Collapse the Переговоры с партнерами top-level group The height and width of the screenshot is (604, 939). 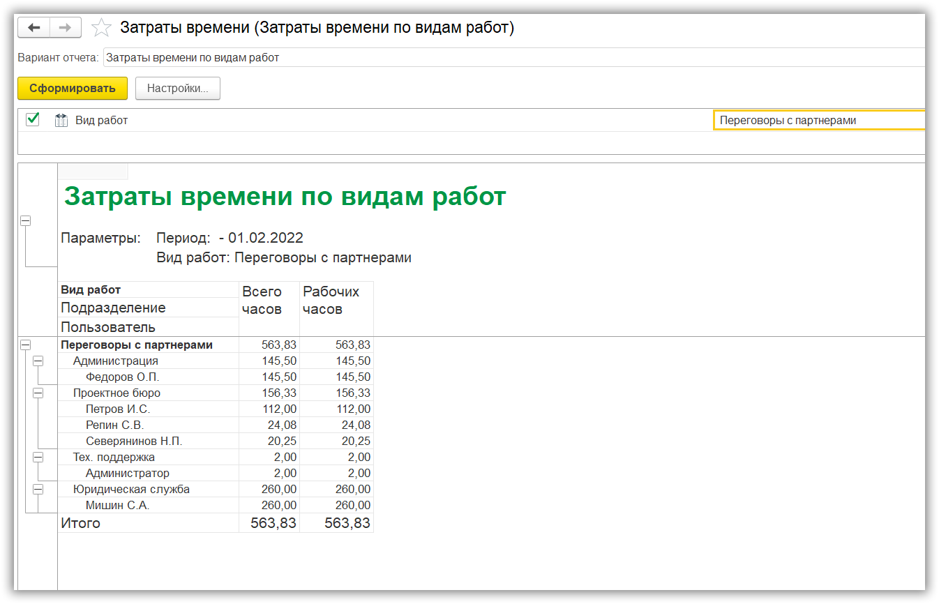point(26,345)
